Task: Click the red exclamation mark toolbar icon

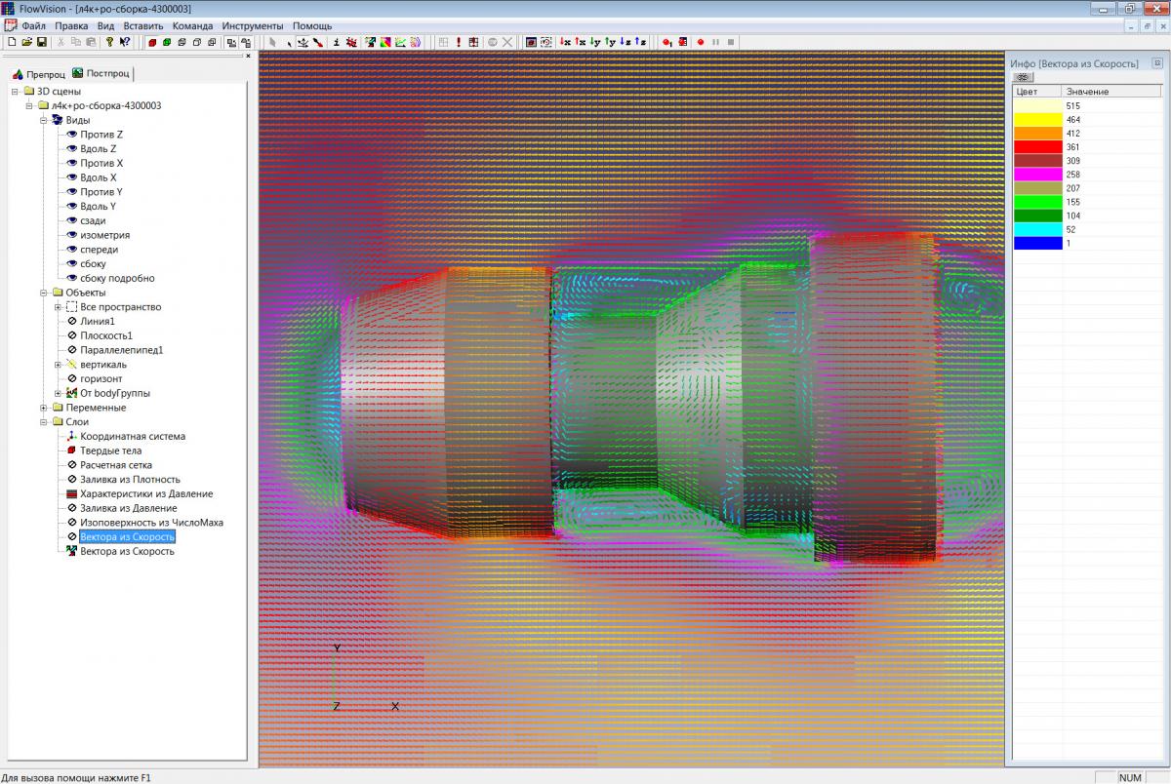Action: (x=458, y=42)
